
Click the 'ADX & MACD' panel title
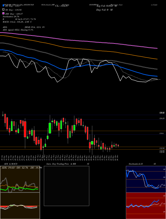click(11, 164)
